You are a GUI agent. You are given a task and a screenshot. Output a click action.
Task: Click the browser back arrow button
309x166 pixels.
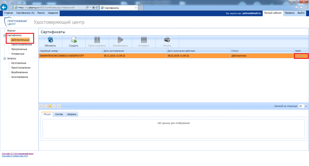pos(4,7)
